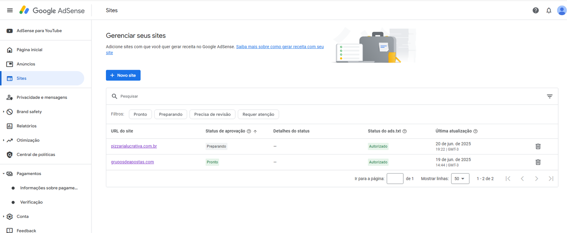
Task: Delete the gruposdeapostas.com site
Action: point(538,162)
